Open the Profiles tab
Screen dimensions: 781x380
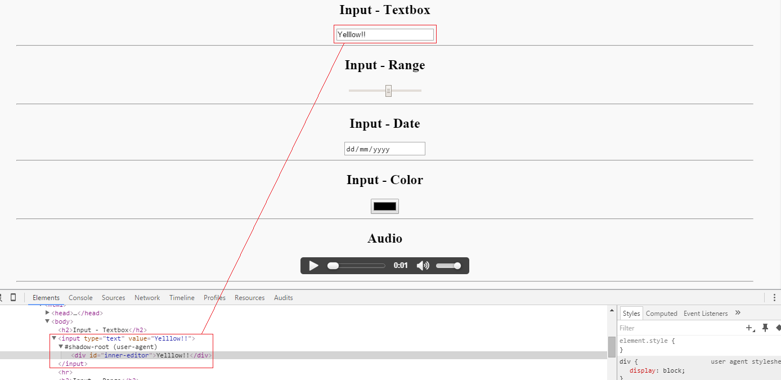click(214, 298)
